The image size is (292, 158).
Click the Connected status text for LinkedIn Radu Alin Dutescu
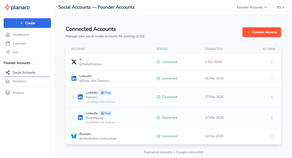(x=170, y=78)
